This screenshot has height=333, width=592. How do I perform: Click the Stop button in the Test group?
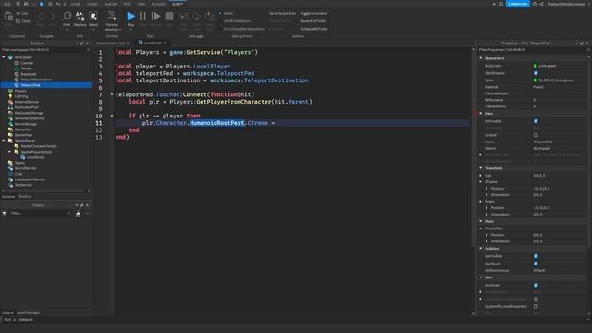click(x=169, y=17)
